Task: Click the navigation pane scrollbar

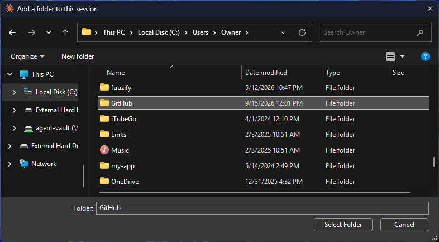Action: coord(83,176)
